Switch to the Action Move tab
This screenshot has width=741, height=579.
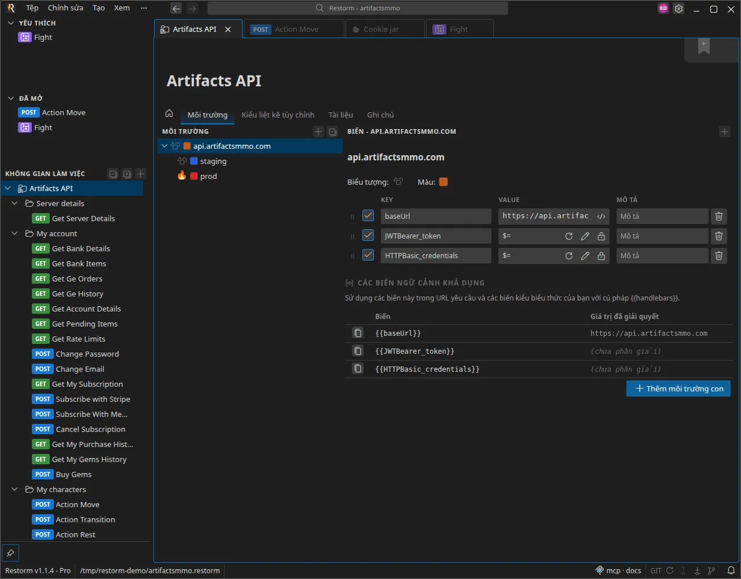(x=293, y=29)
